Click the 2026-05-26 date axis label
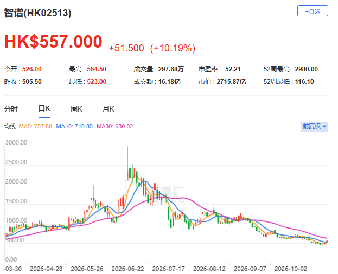The width and height of the screenshot is (338, 274). (x=87, y=269)
